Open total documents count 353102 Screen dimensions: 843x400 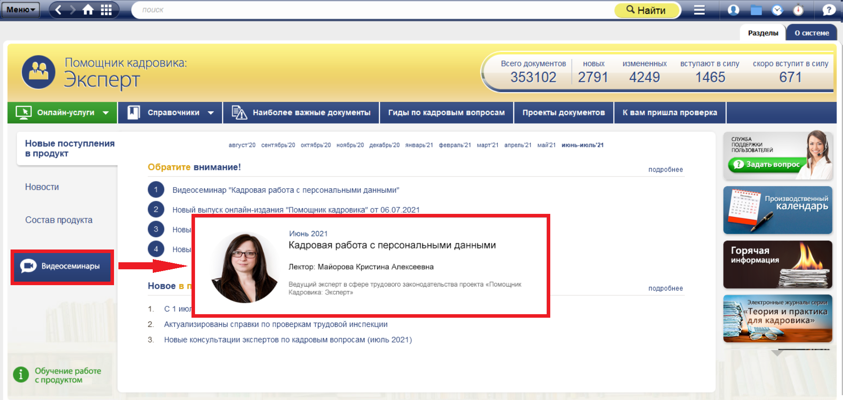click(x=533, y=77)
